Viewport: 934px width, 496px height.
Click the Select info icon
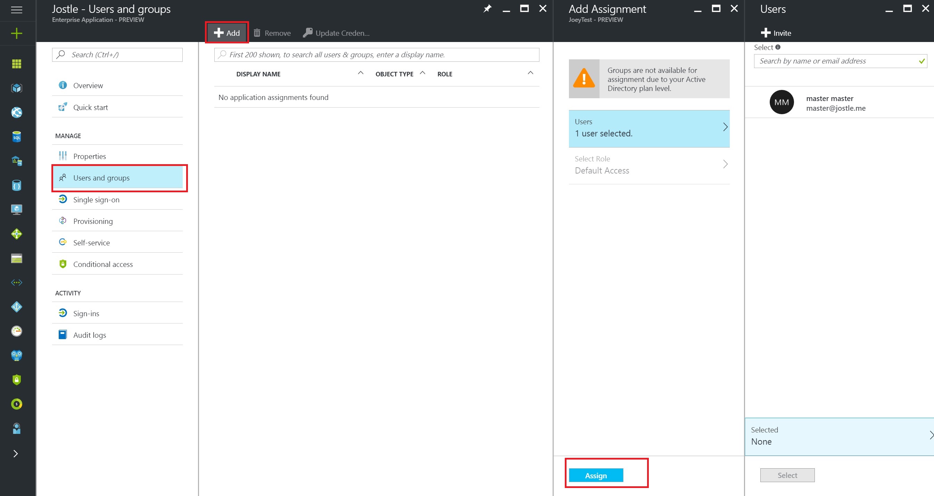[x=778, y=47]
